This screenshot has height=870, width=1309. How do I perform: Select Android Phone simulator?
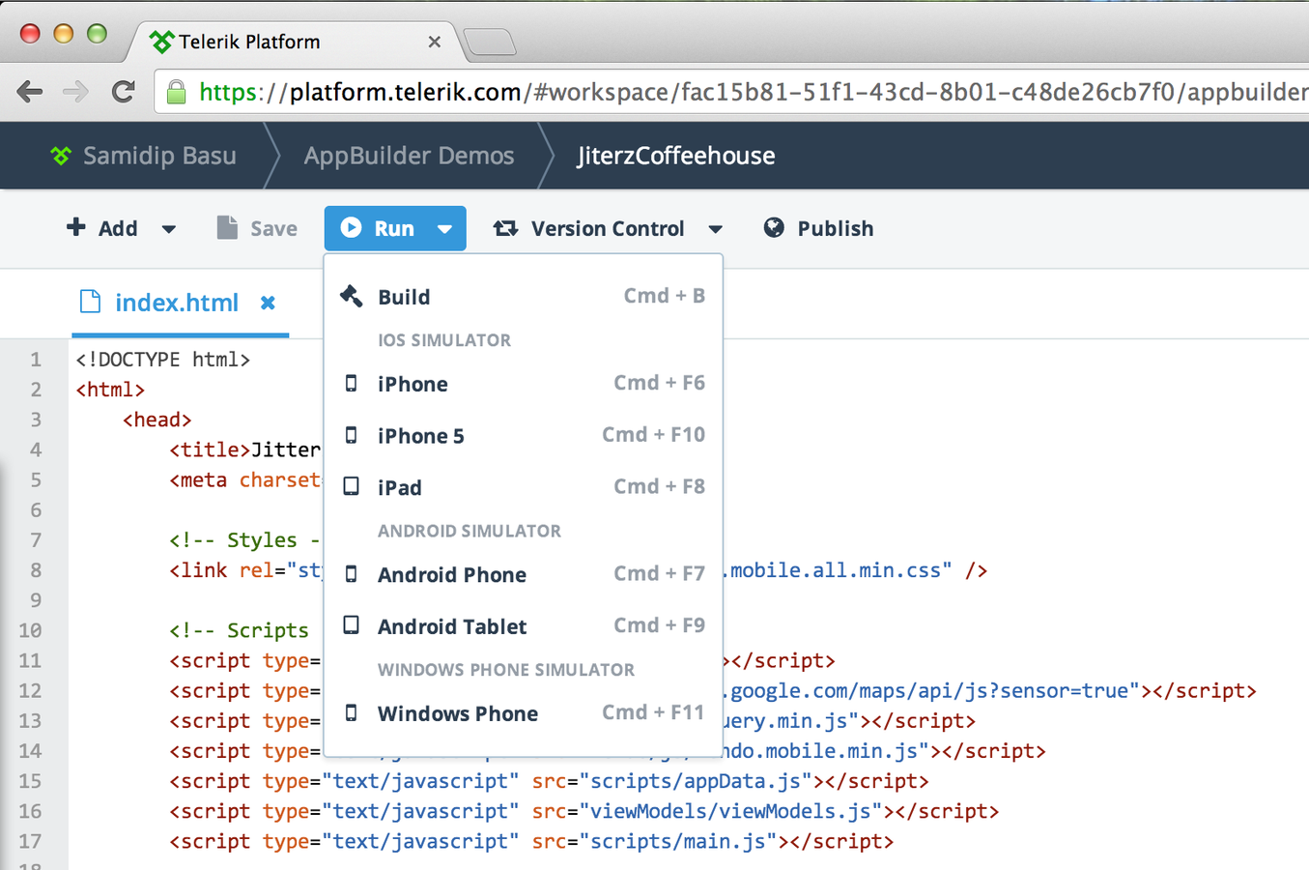click(524, 574)
